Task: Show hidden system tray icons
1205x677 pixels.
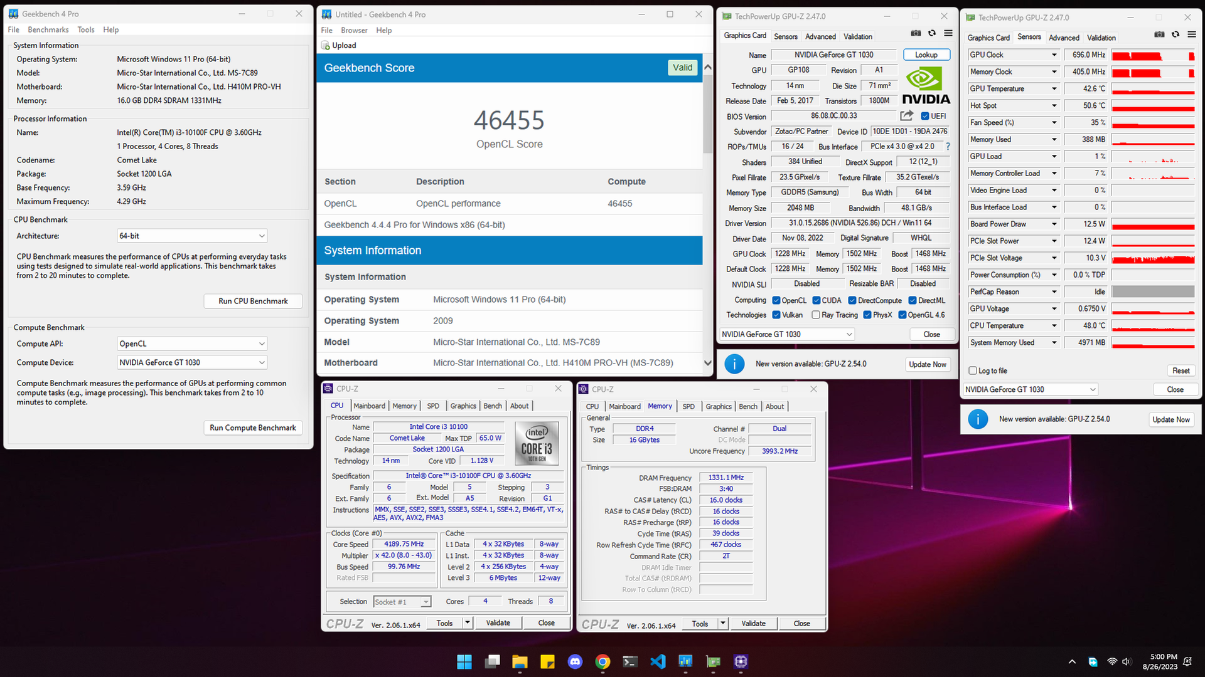Action: (1072, 661)
